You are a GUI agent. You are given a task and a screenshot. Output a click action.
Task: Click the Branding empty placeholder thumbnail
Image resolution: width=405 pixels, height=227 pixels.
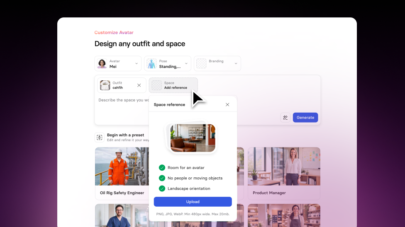click(202, 63)
